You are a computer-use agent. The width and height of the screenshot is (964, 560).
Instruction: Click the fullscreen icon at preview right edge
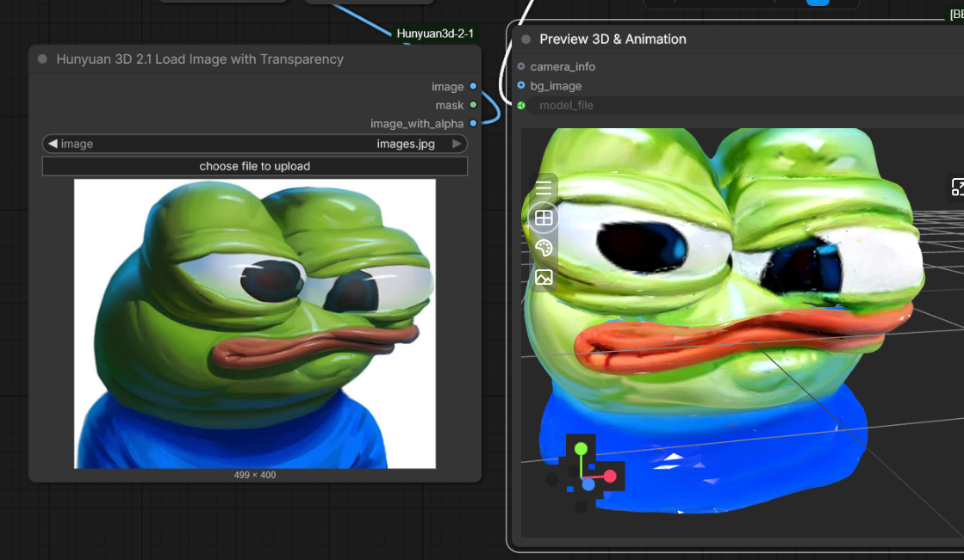pos(957,187)
